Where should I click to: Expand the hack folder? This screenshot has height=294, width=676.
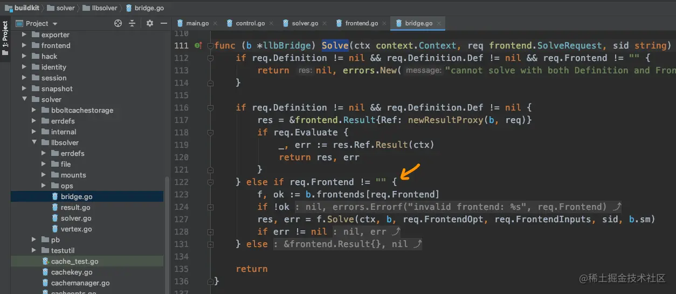click(24, 56)
